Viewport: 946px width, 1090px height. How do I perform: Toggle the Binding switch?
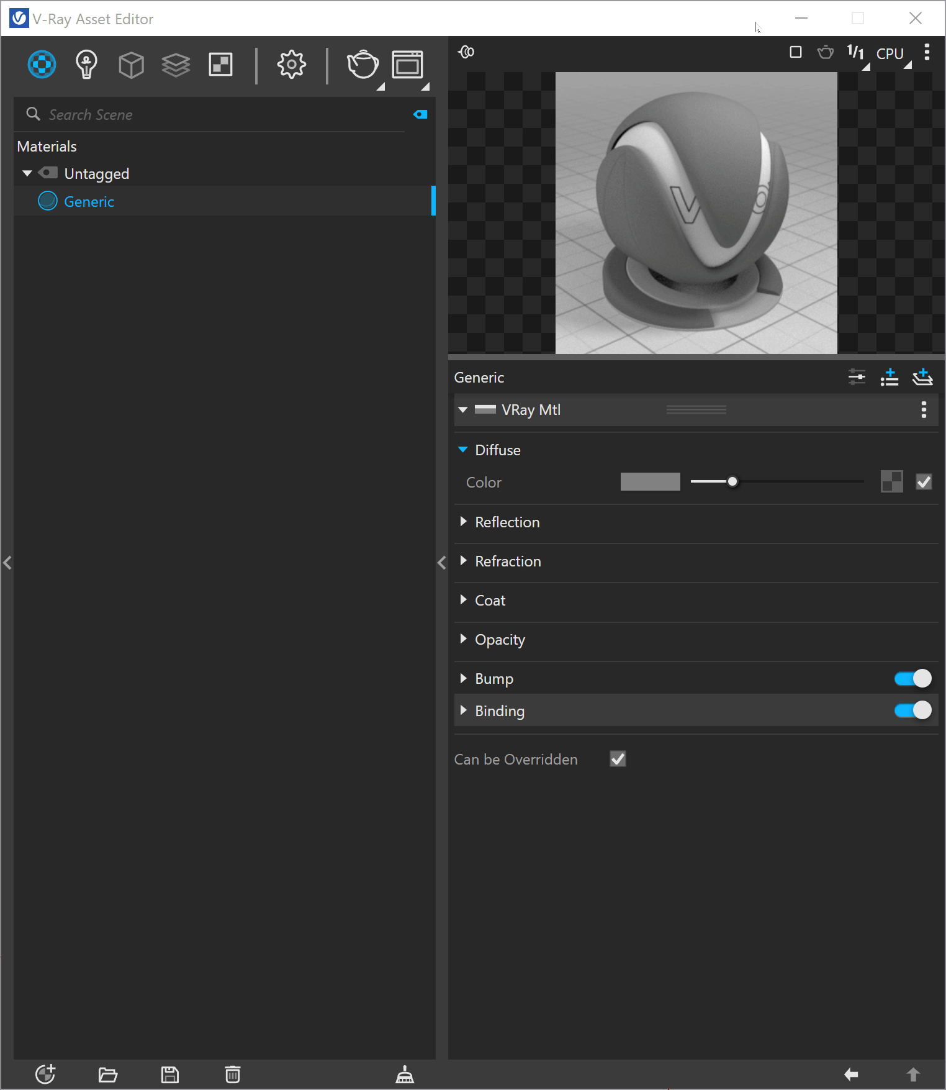(x=912, y=711)
